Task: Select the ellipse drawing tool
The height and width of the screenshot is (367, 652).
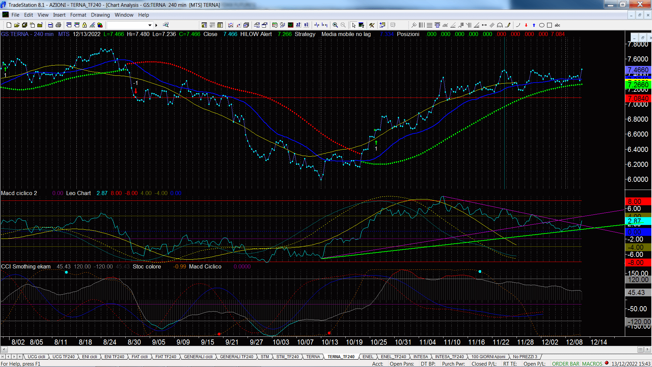Action: (542, 25)
